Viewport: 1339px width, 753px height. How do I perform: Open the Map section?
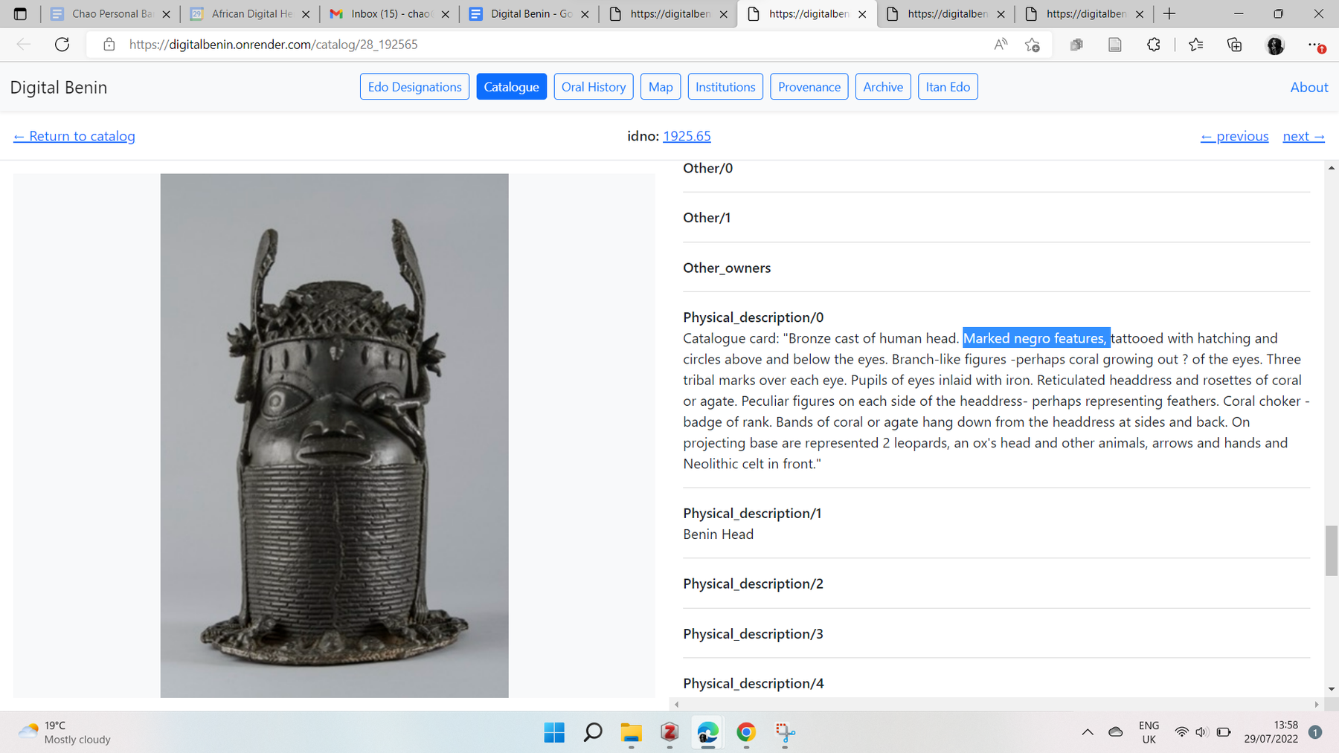click(661, 87)
